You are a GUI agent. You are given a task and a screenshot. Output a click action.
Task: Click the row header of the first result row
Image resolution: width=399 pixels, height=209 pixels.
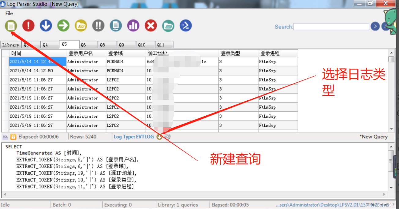(5, 62)
